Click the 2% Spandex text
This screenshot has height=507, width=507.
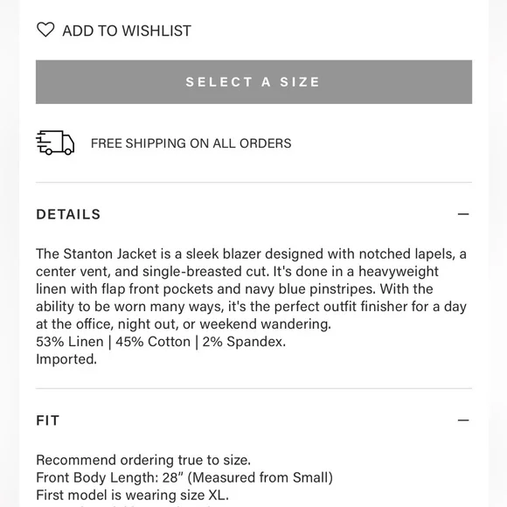[x=244, y=342]
